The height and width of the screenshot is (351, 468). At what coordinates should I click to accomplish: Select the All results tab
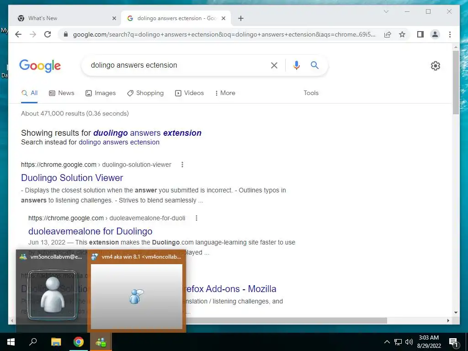click(29, 93)
